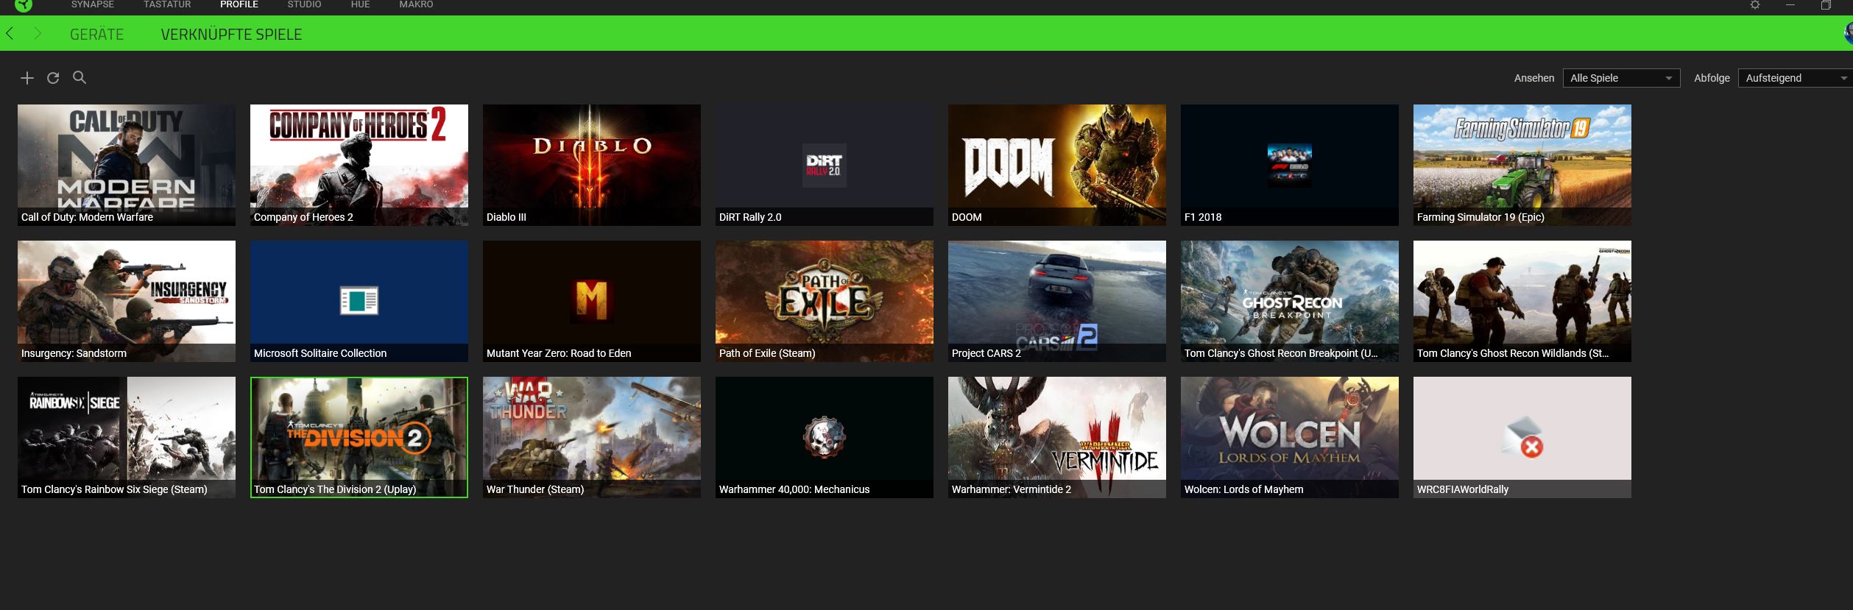The height and width of the screenshot is (610, 1853).
Task: Select Warhammer 40,000: Mechanicus tile
Action: pos(825,437)
